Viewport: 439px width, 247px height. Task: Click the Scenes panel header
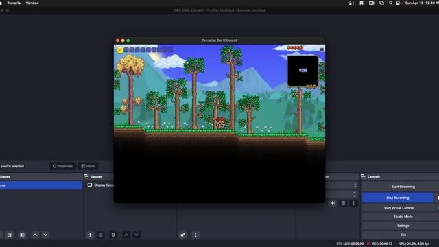[41, 176]
